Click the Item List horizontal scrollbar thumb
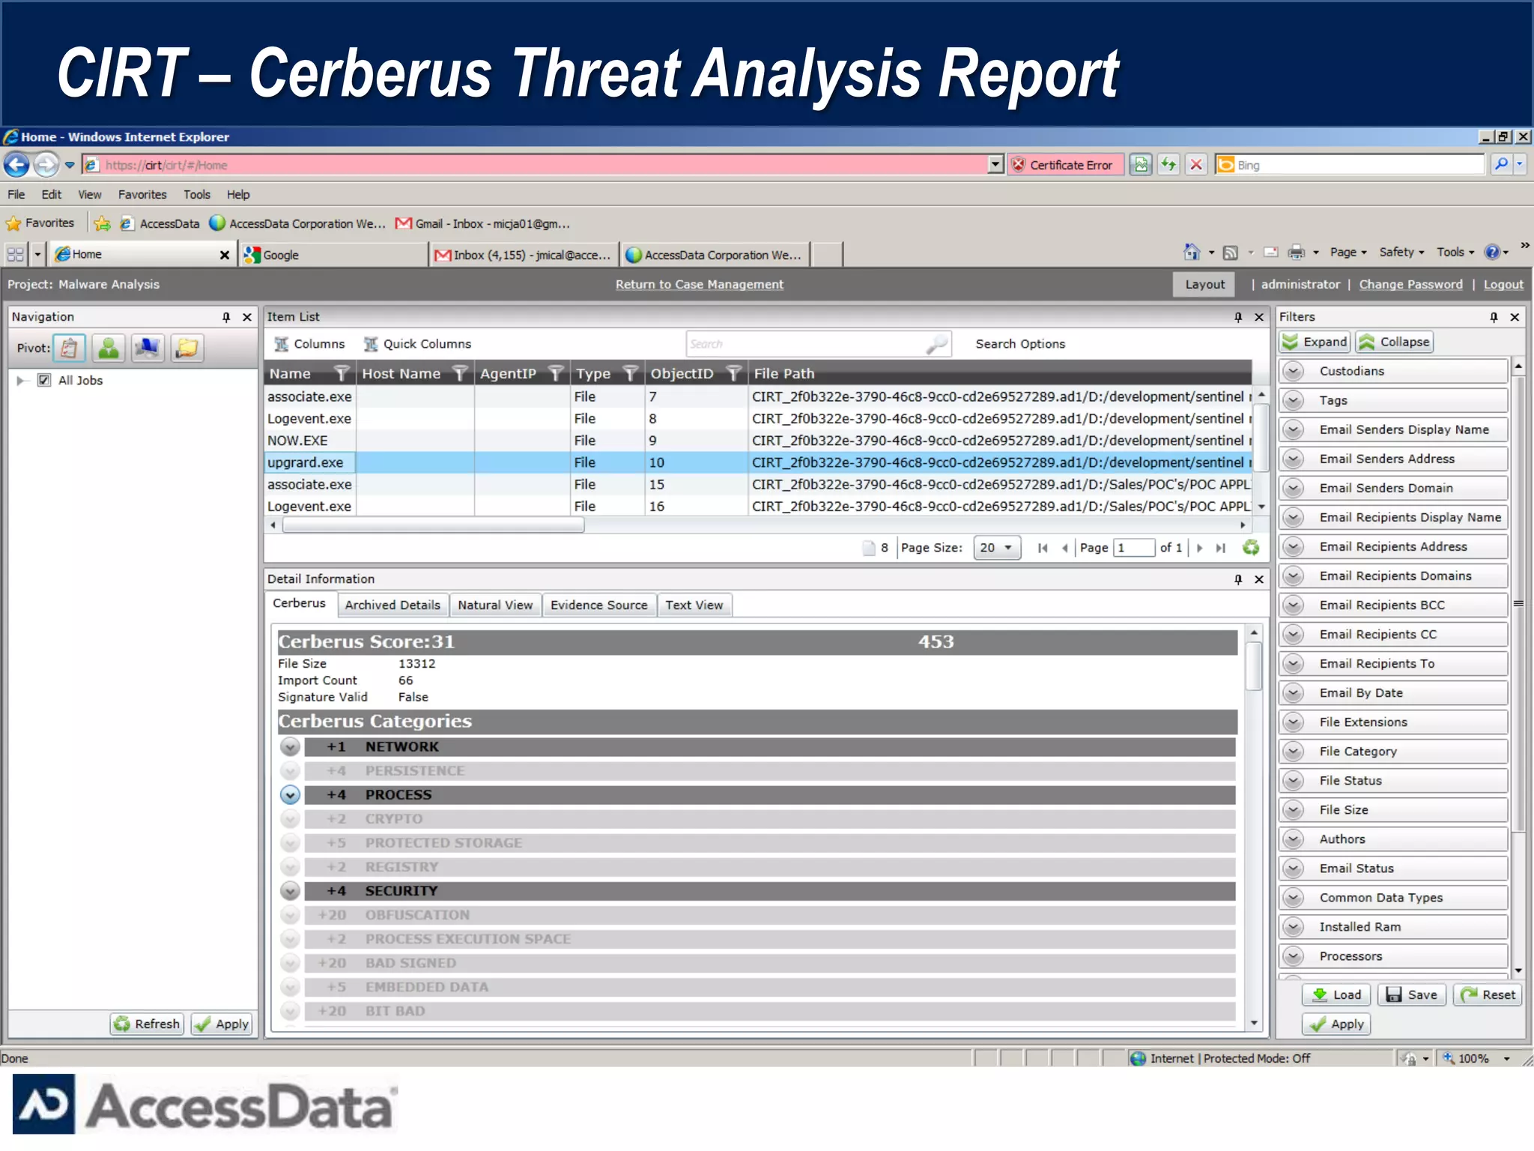 (x=433, y=525)
